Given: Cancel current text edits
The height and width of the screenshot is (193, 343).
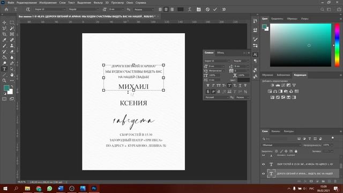Looking at the screenshot, I should [207, 10].
